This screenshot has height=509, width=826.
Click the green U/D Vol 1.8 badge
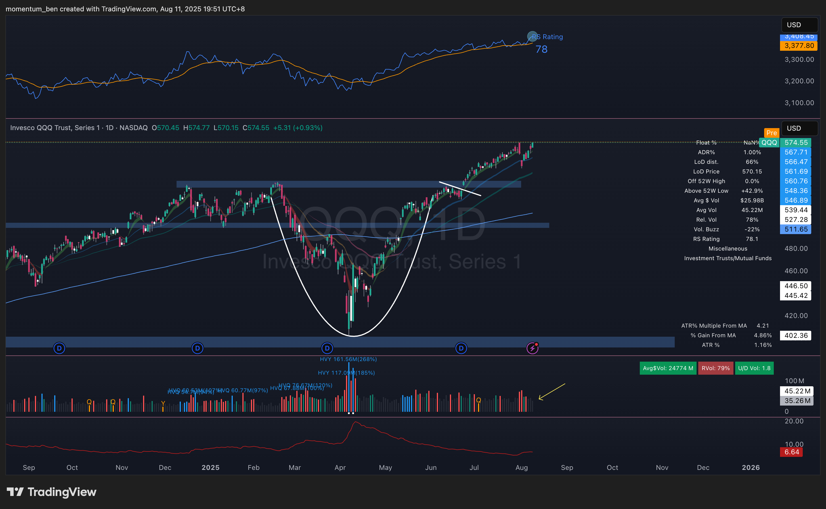pyautogui.click(x=754, y=368)
